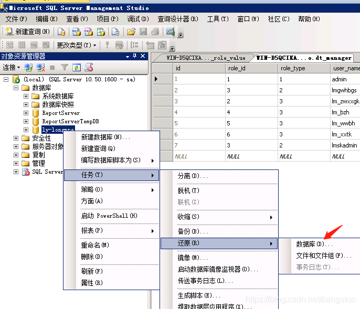Click the Connect Object Explorer icon
Image resolution: width=360 pixels, height=309 pixels.
28,68
